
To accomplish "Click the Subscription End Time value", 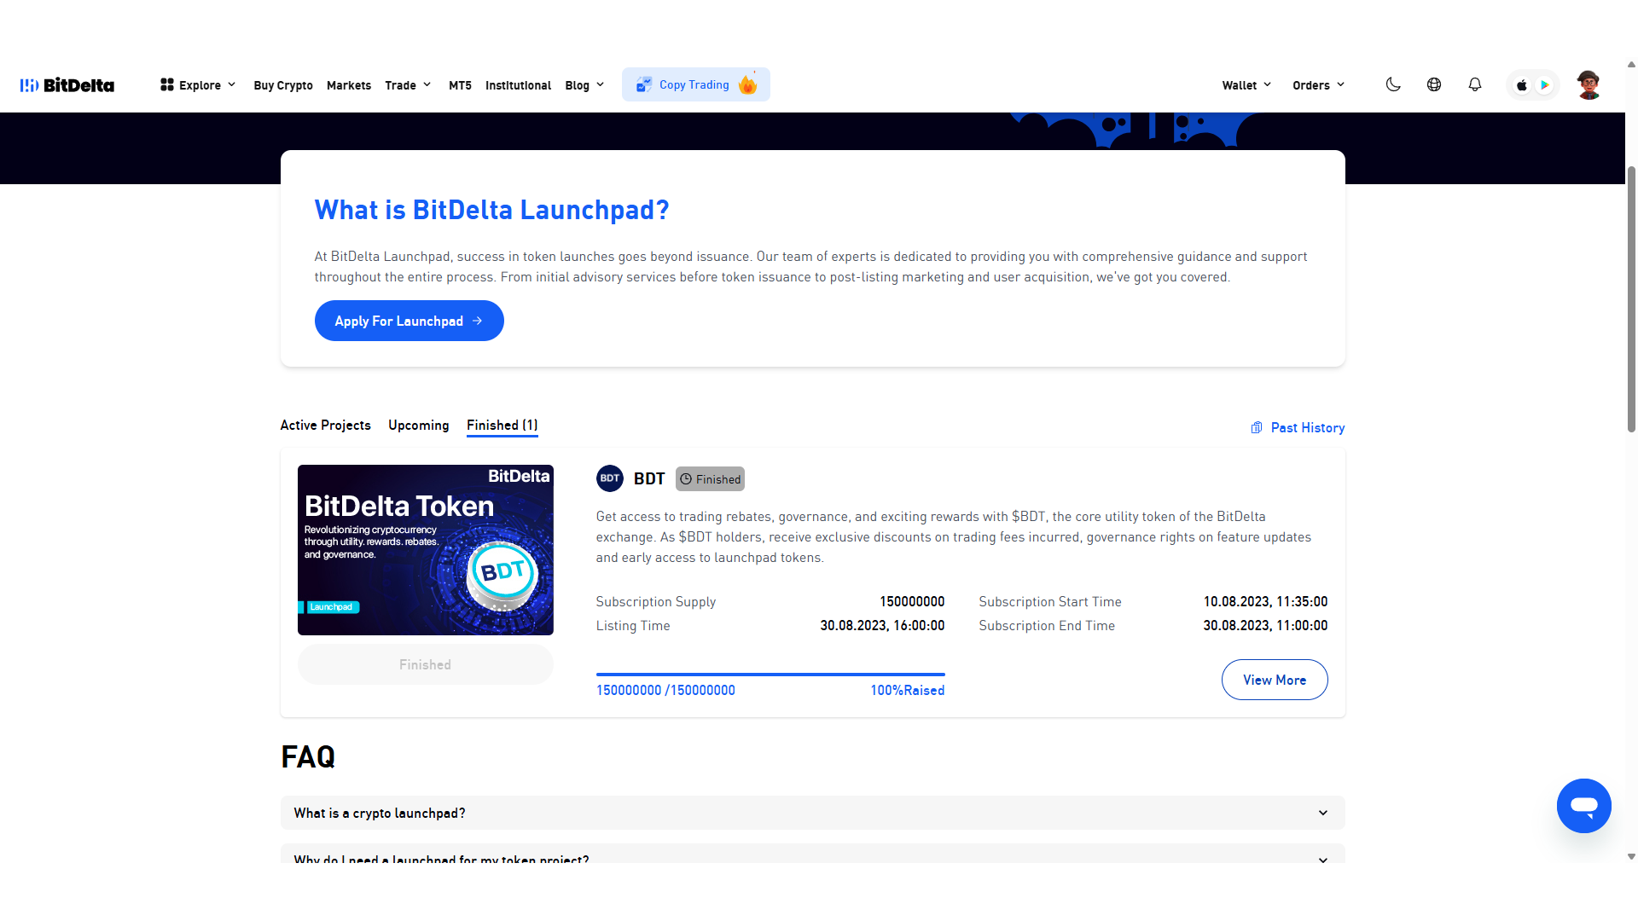I will pyautogui.click(x=1265, y=625).
